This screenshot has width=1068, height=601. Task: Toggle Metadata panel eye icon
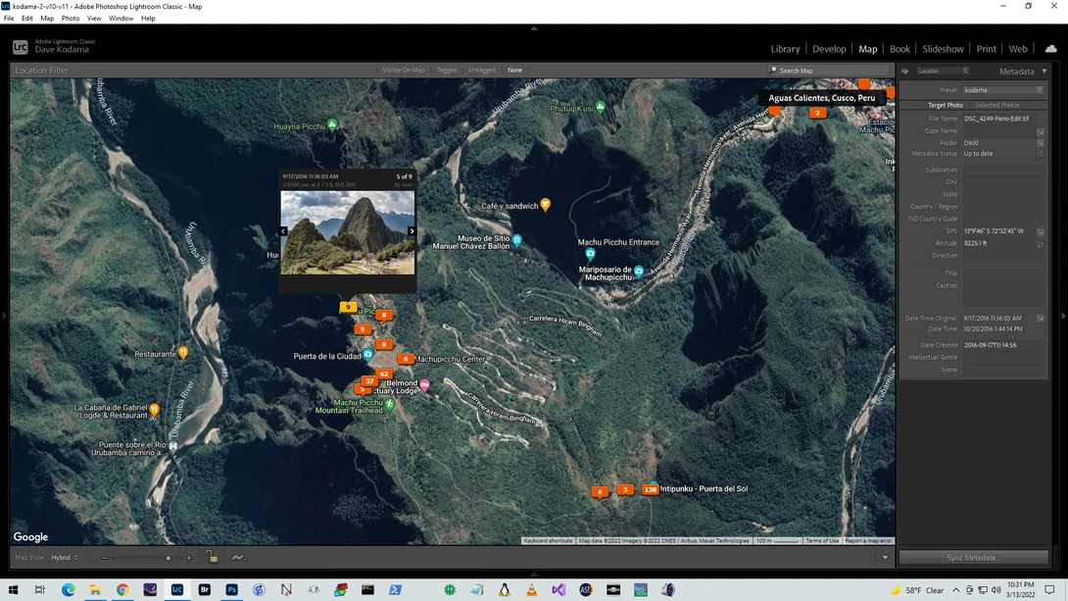tap(904, 71)
